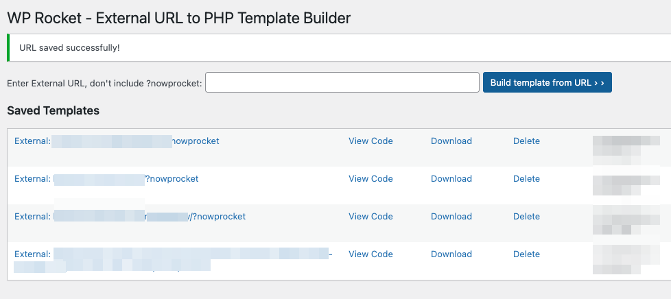
Task: Open the fourth External template link
Action: [174, 260]
